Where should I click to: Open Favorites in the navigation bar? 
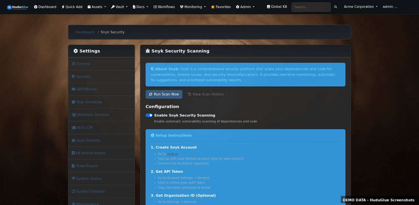[221, 7]
